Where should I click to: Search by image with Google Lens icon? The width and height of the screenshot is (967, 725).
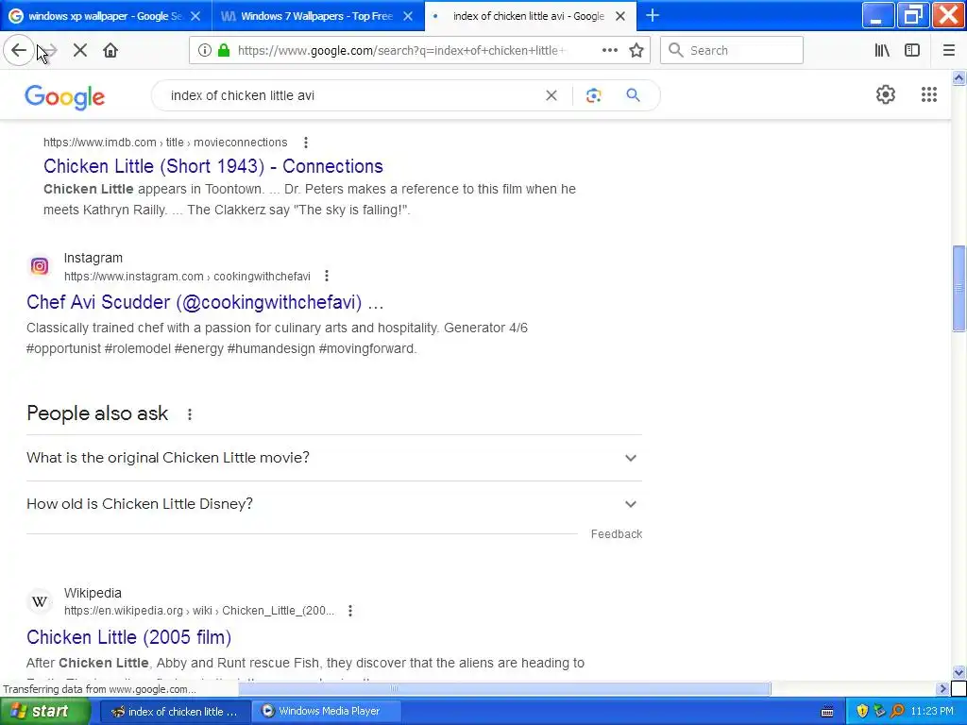click(593, 95)
